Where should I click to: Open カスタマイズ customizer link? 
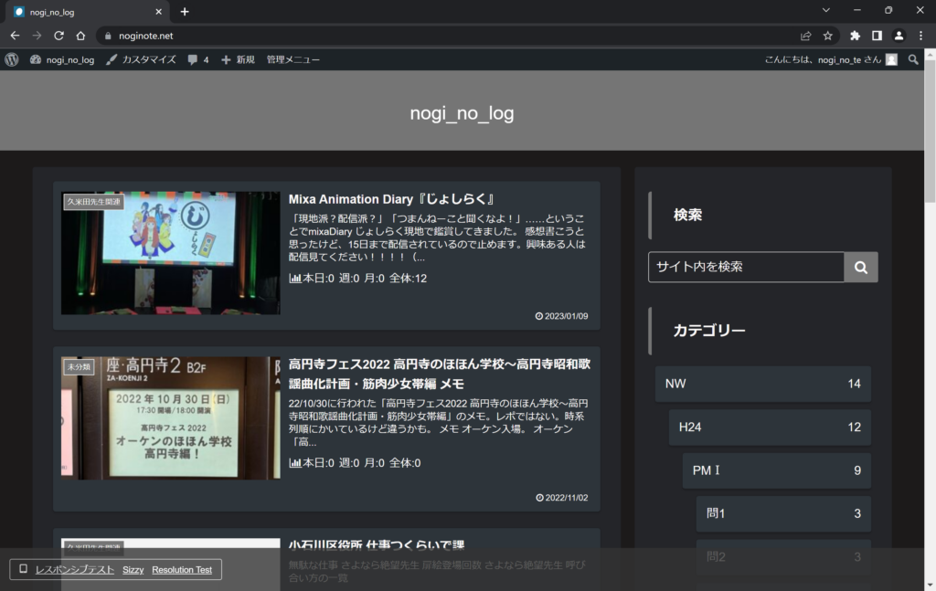[x=141, y=59]
